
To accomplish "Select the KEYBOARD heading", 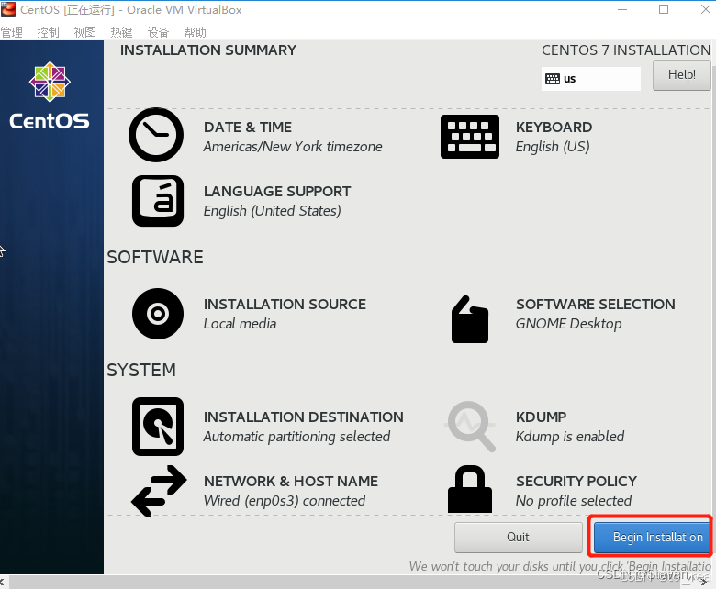I will click(554, 128).
